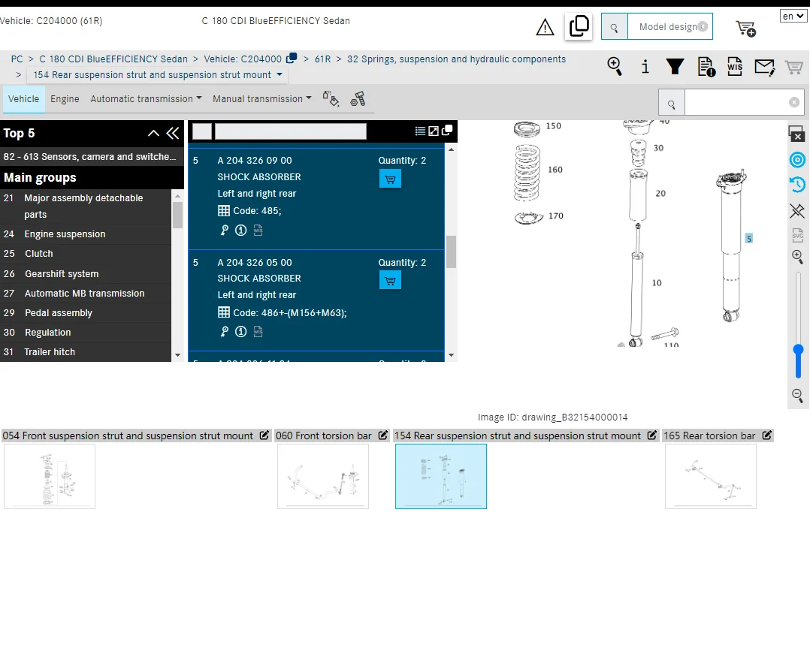
Task: Select main group 26 Gearshift system
Action: point(86,273)
